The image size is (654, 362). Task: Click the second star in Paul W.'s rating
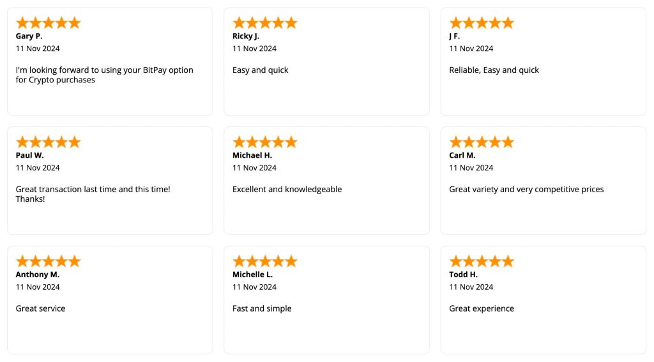pos(35,142)
